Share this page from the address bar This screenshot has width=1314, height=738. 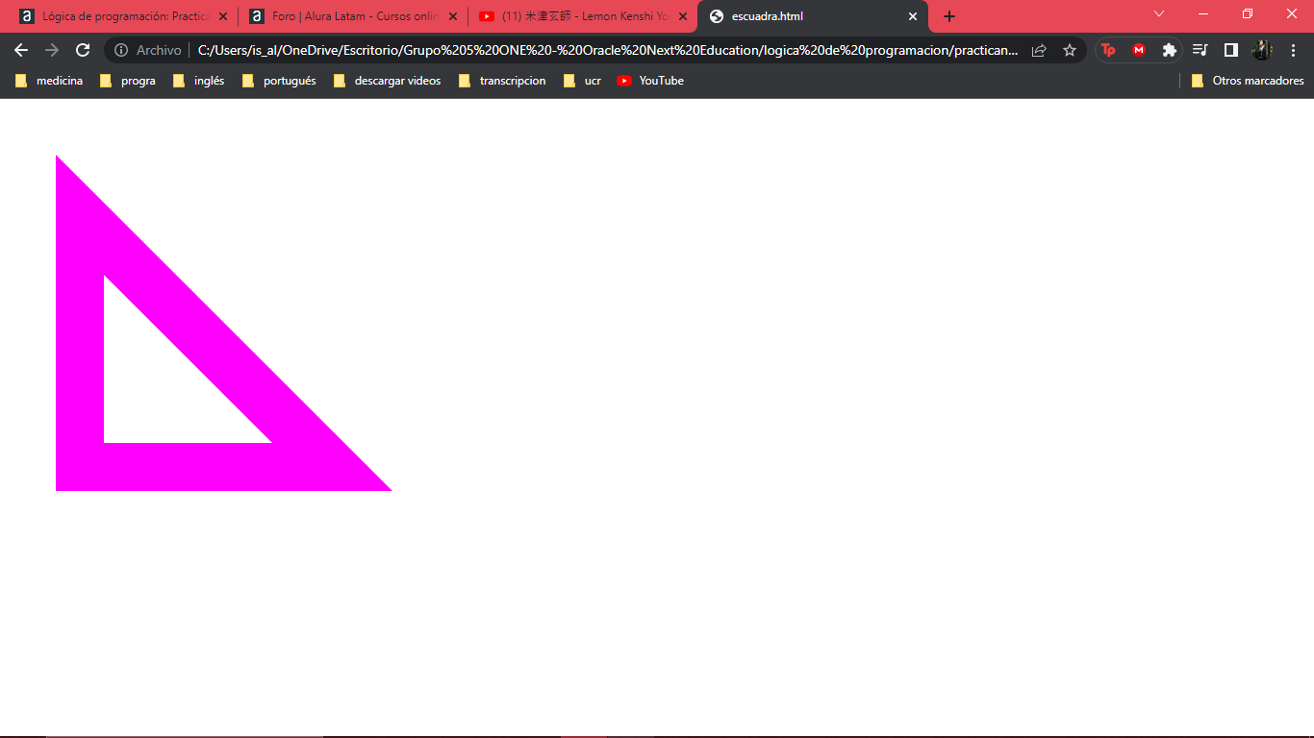click(1039, 50)
